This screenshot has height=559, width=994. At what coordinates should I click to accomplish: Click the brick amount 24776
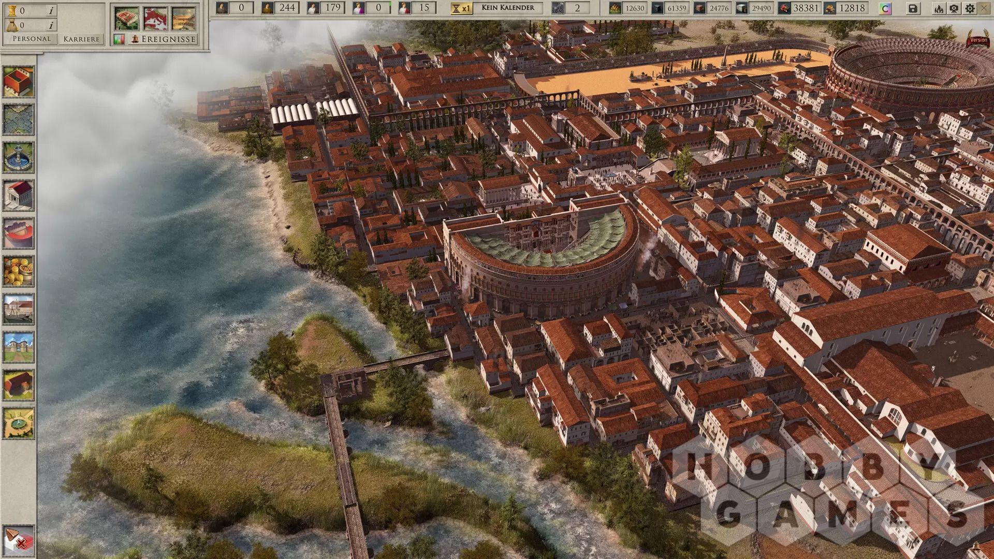[719, 8]
